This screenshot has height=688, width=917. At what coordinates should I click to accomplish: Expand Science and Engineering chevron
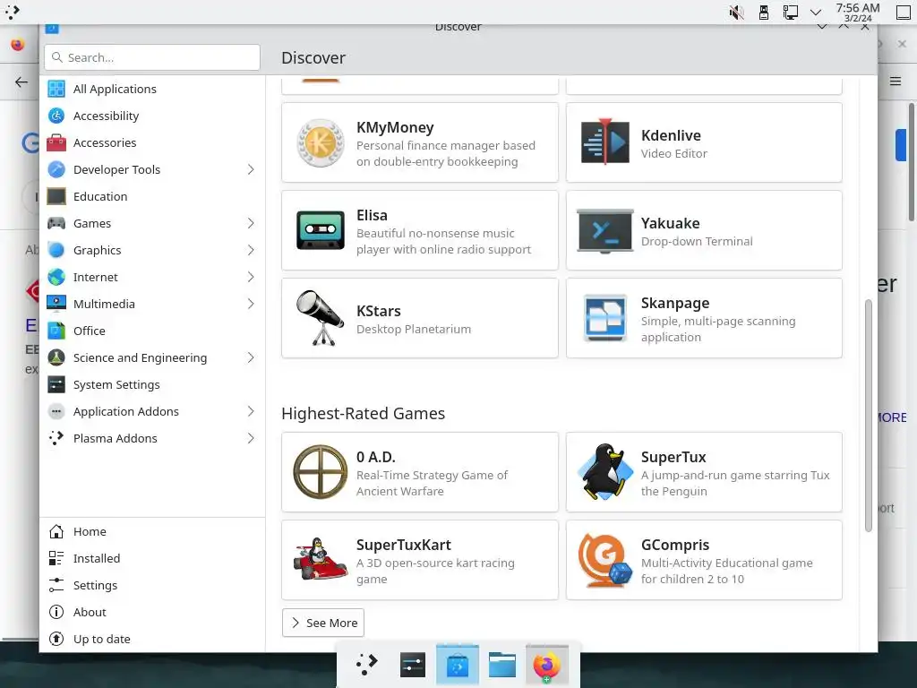coord(251,358)
